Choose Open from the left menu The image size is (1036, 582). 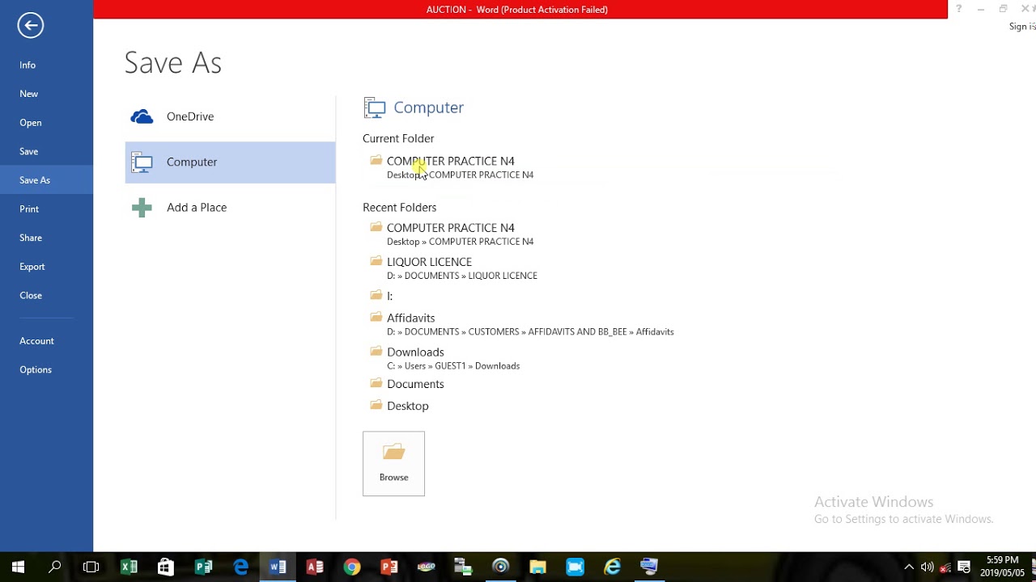30,123
